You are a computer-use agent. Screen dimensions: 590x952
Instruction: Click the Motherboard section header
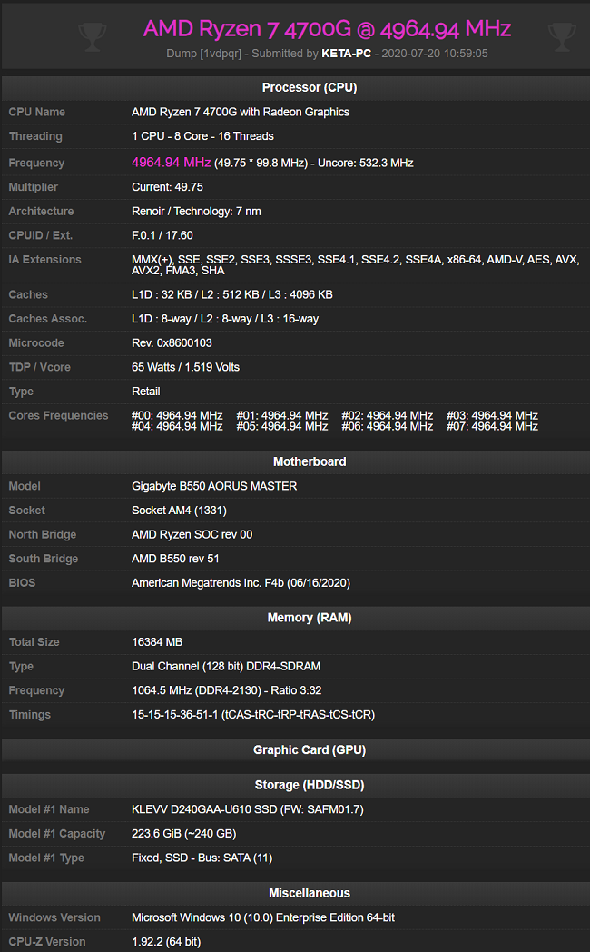coord(310,461)
